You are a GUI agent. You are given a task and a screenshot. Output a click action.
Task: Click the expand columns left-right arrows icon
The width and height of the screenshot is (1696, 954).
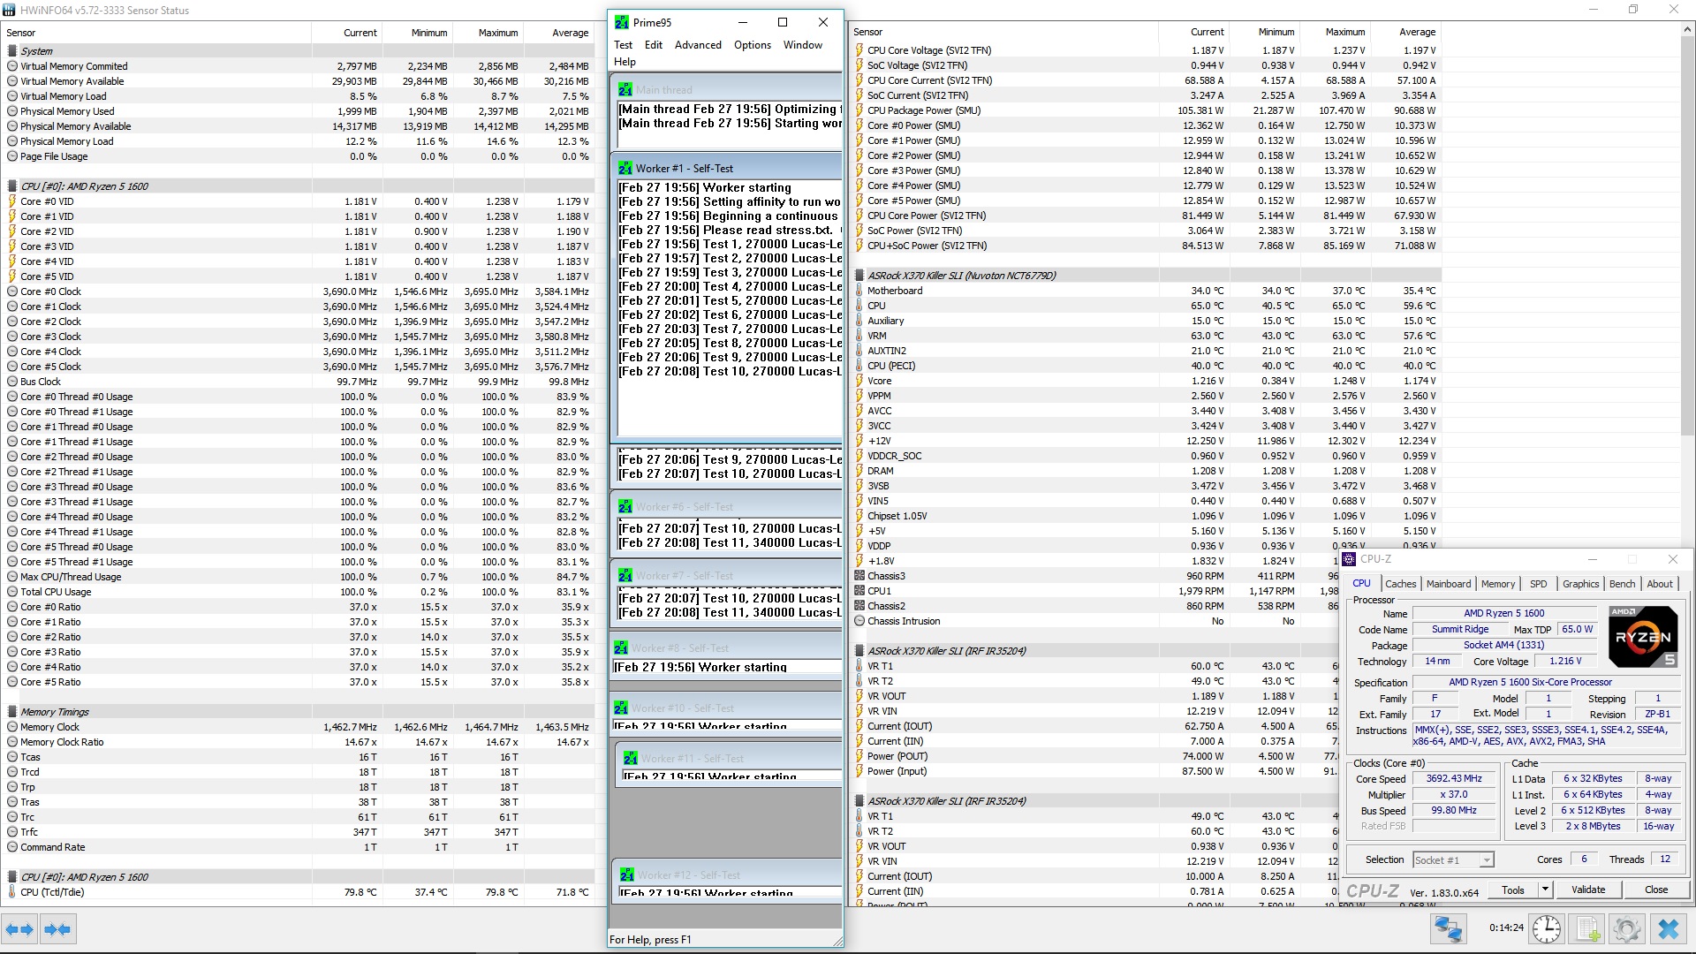tap(19, 928)
